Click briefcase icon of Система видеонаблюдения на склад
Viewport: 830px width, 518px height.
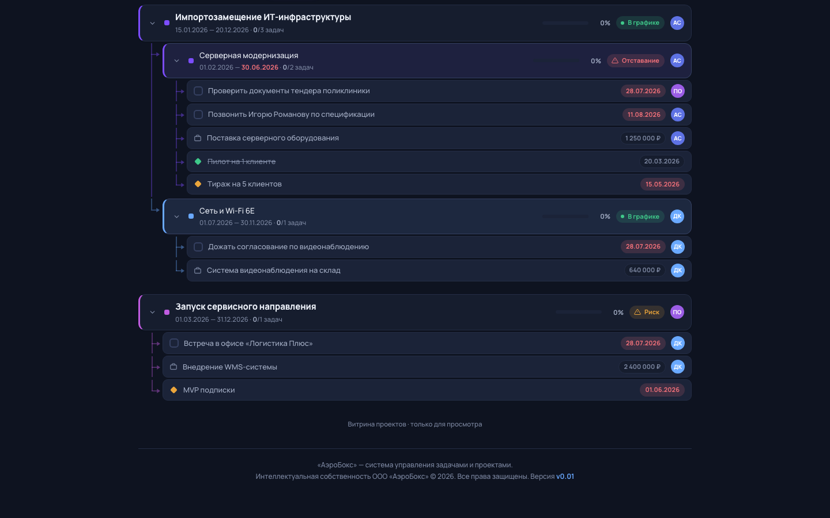(x=198, y=271)
